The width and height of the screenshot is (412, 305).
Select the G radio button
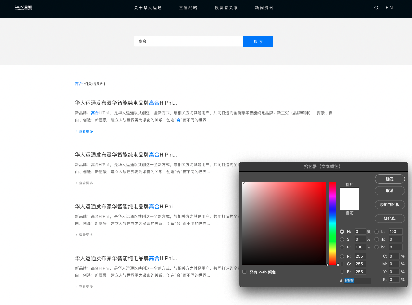[342, 264]
